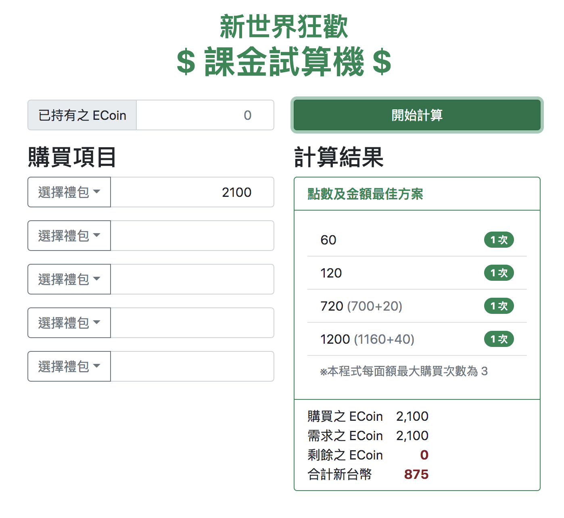The width and height of the screenshot is (564, 518).
Task: Open the fourth 選擇禮包 dropdown
Action: (69, 323)
